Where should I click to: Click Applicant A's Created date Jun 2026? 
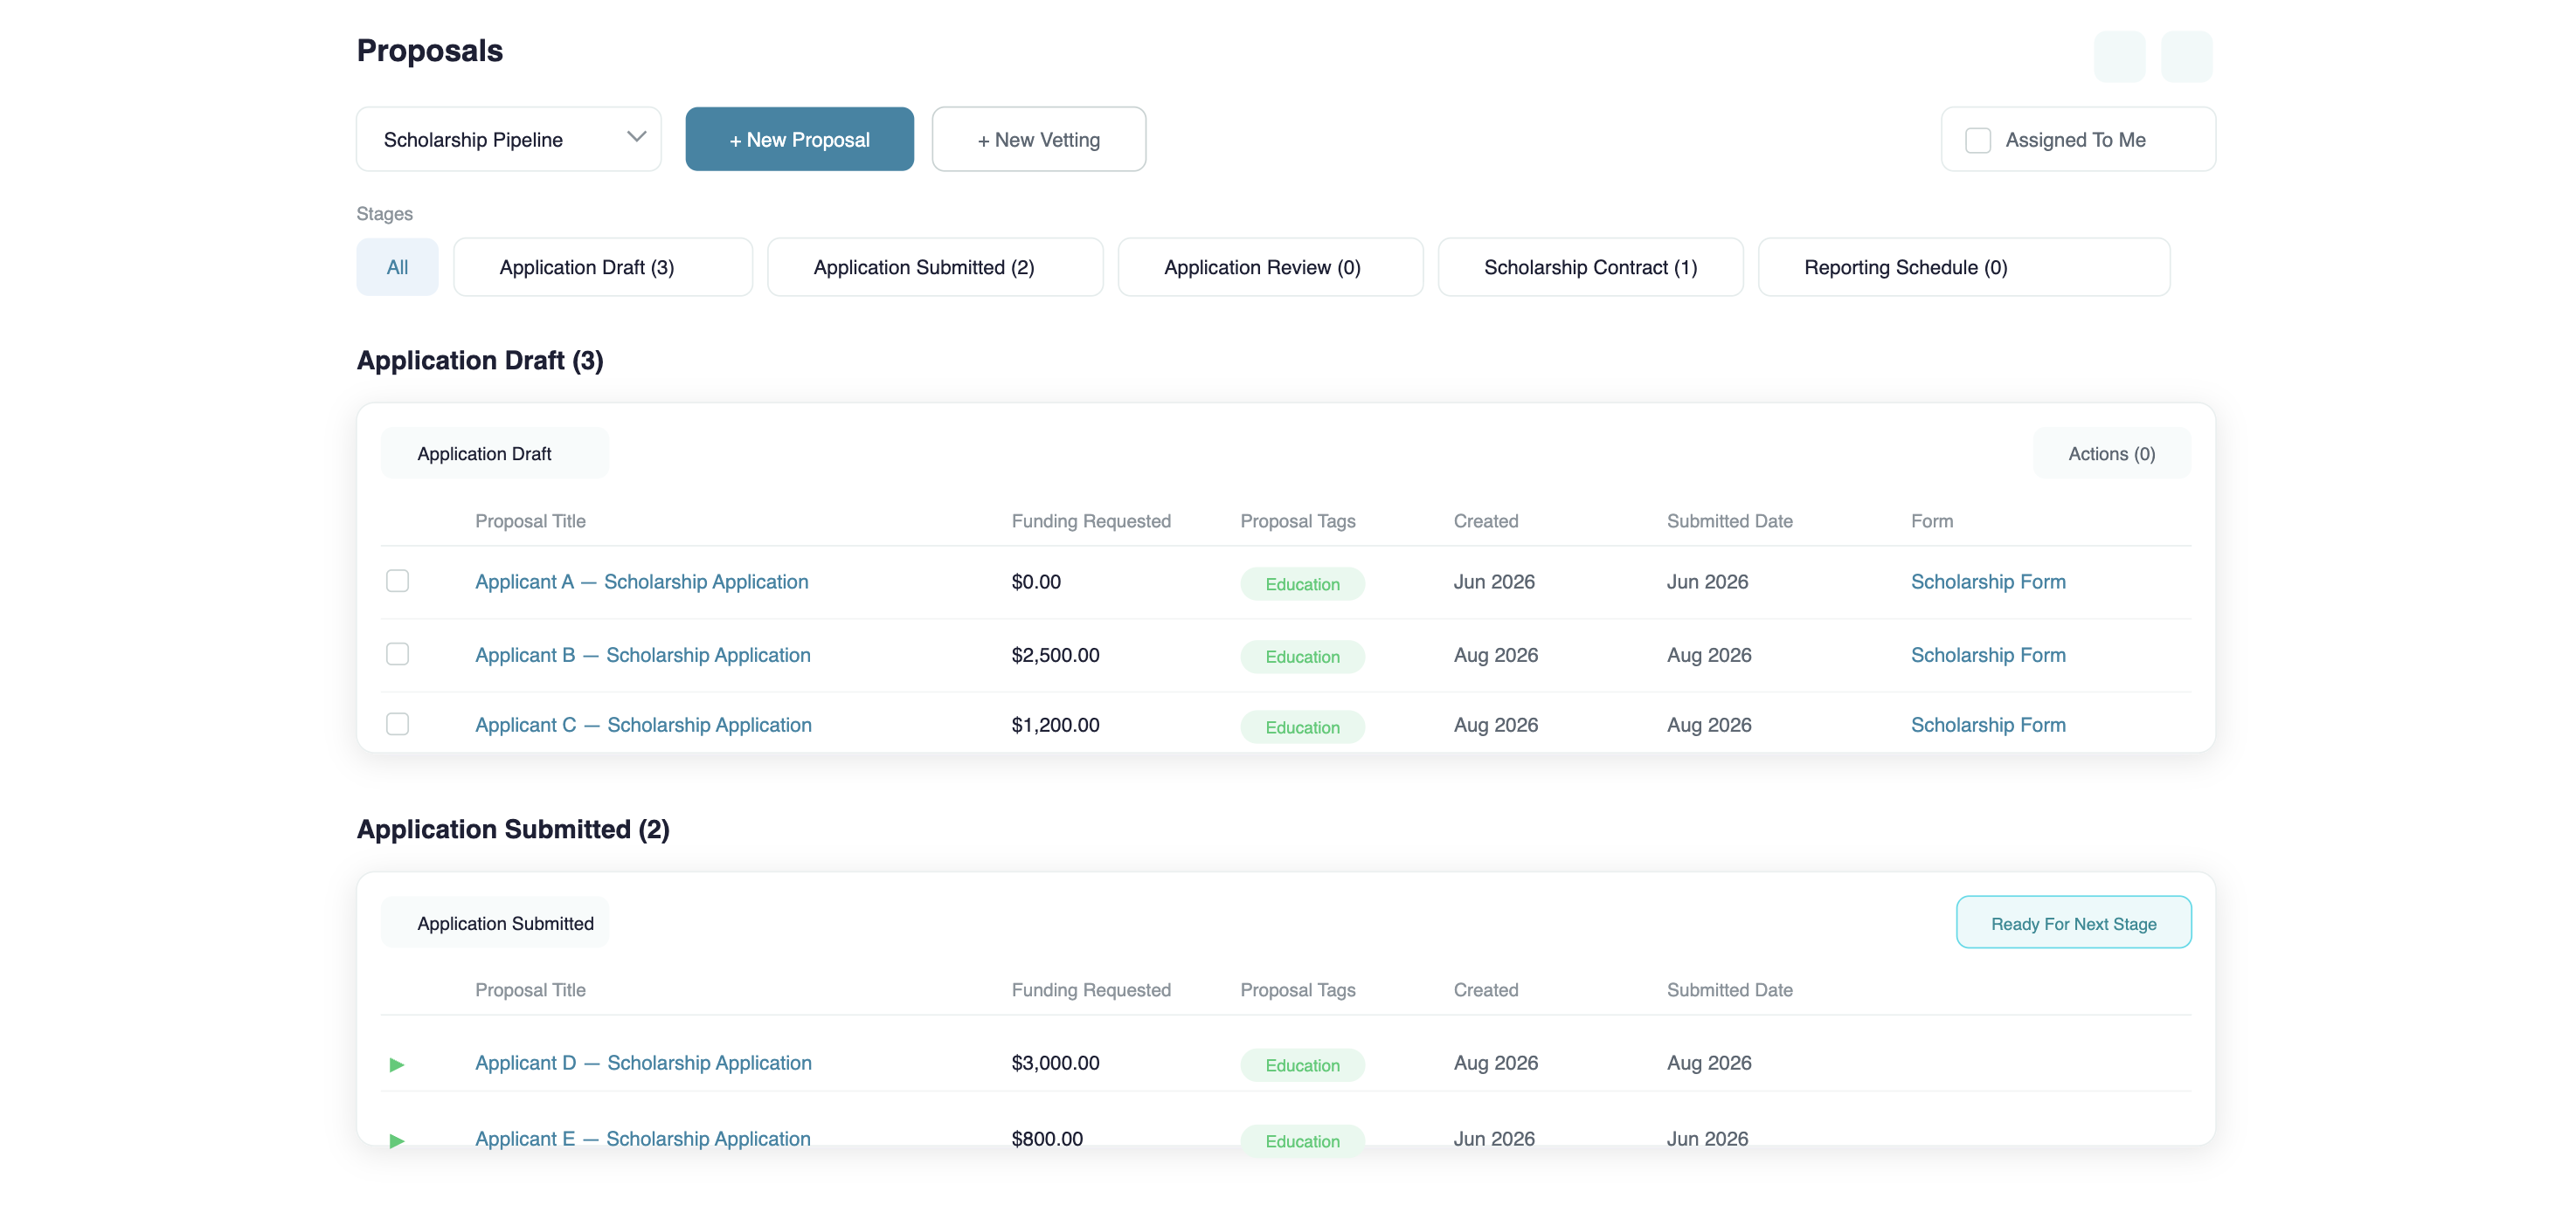coord(1494,582)
